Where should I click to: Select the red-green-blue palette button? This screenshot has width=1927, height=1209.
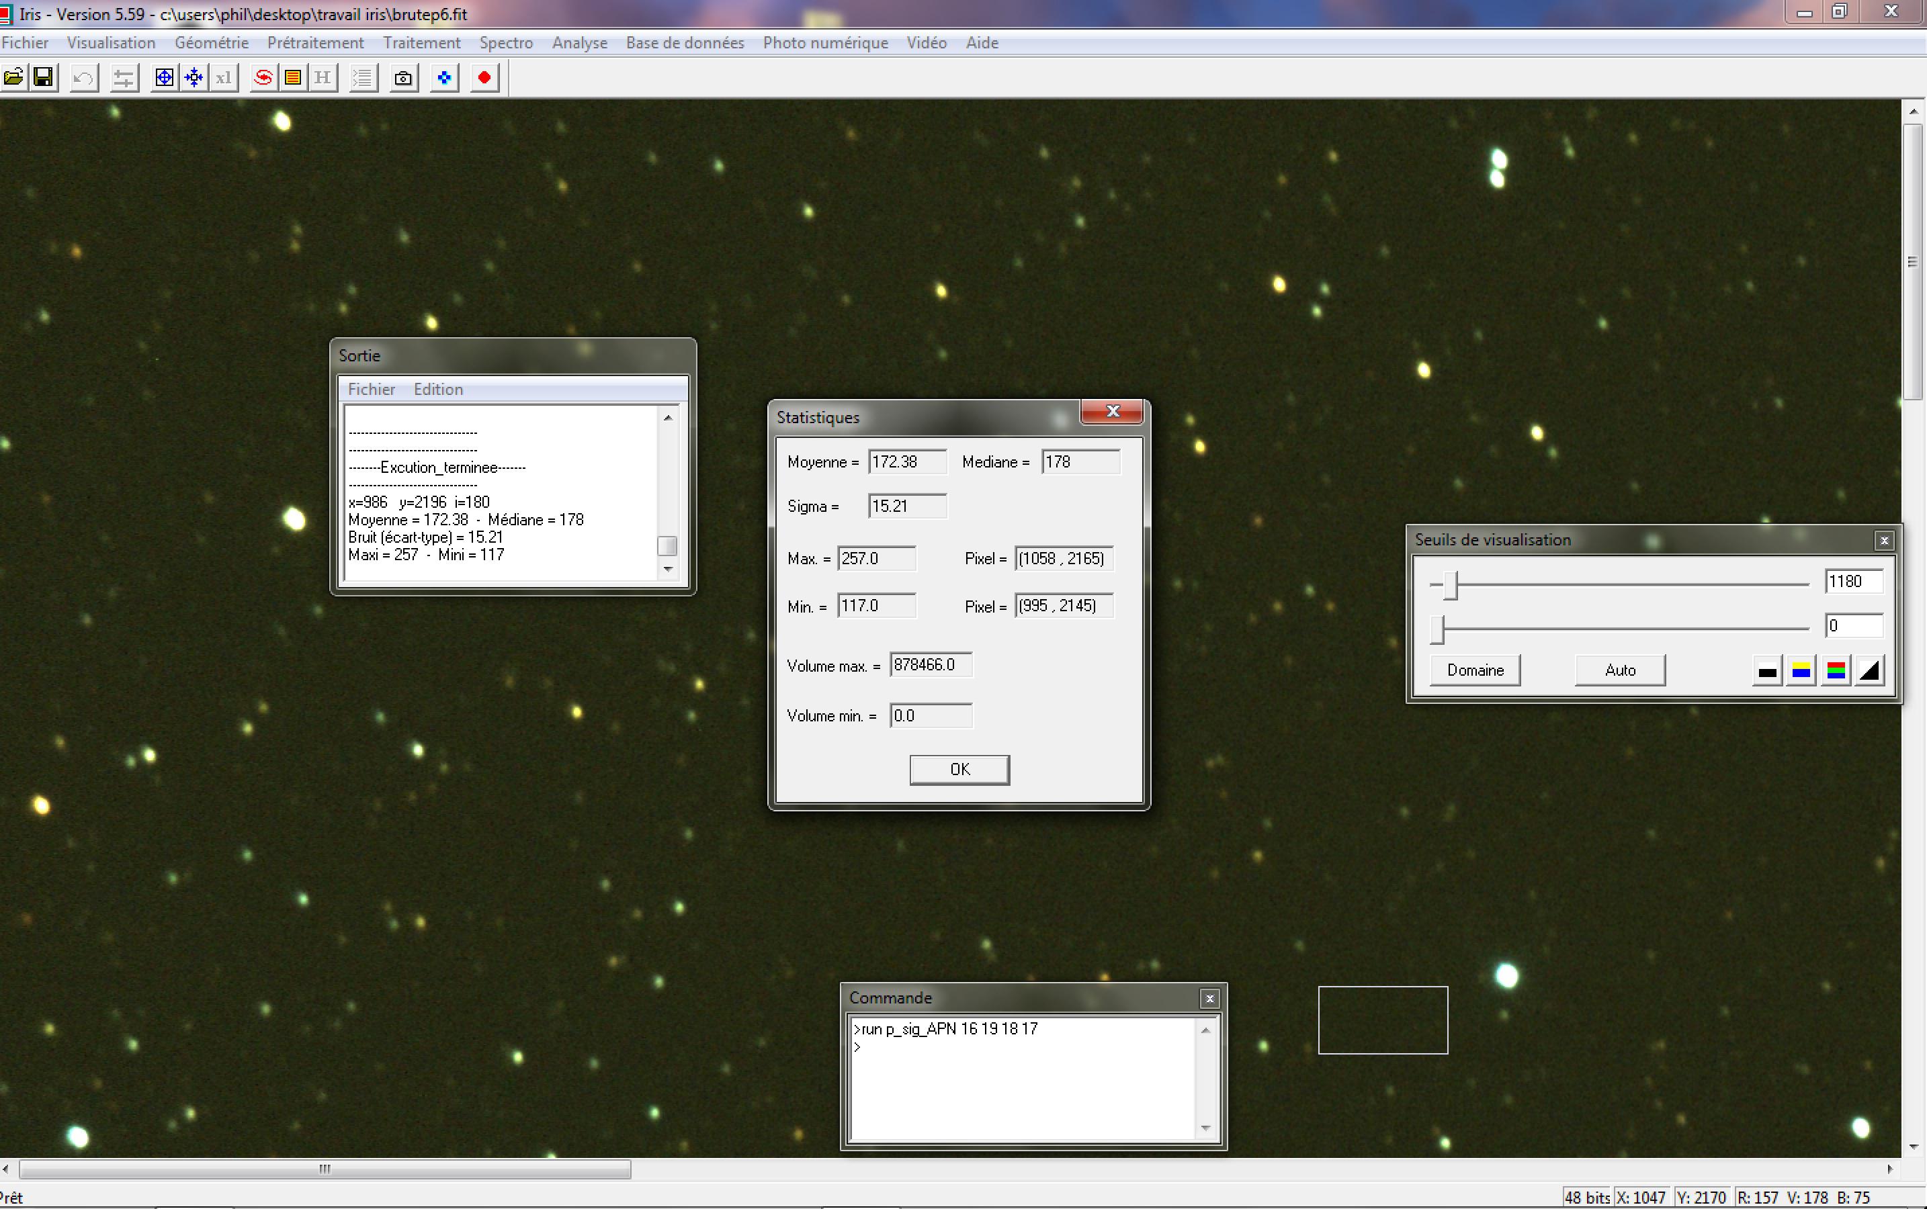click(x=1836, y=670)
